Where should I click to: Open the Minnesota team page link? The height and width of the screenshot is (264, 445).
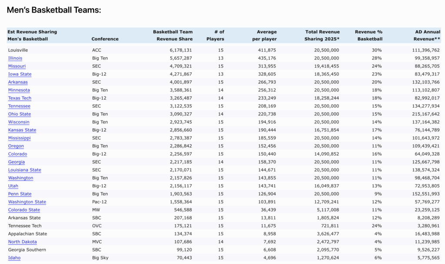pyautogui.click(x=19, y=90)
